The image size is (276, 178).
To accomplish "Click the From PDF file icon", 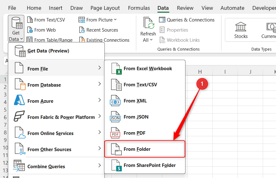I will 115,133.
